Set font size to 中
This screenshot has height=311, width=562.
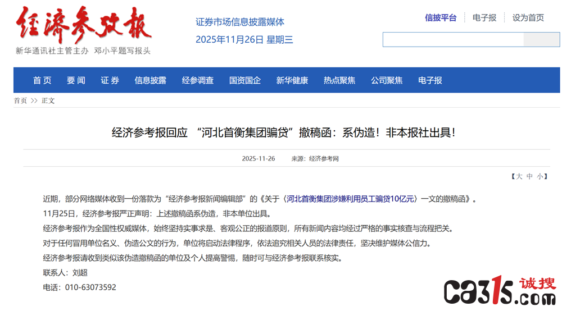click(x=529, y=176)
